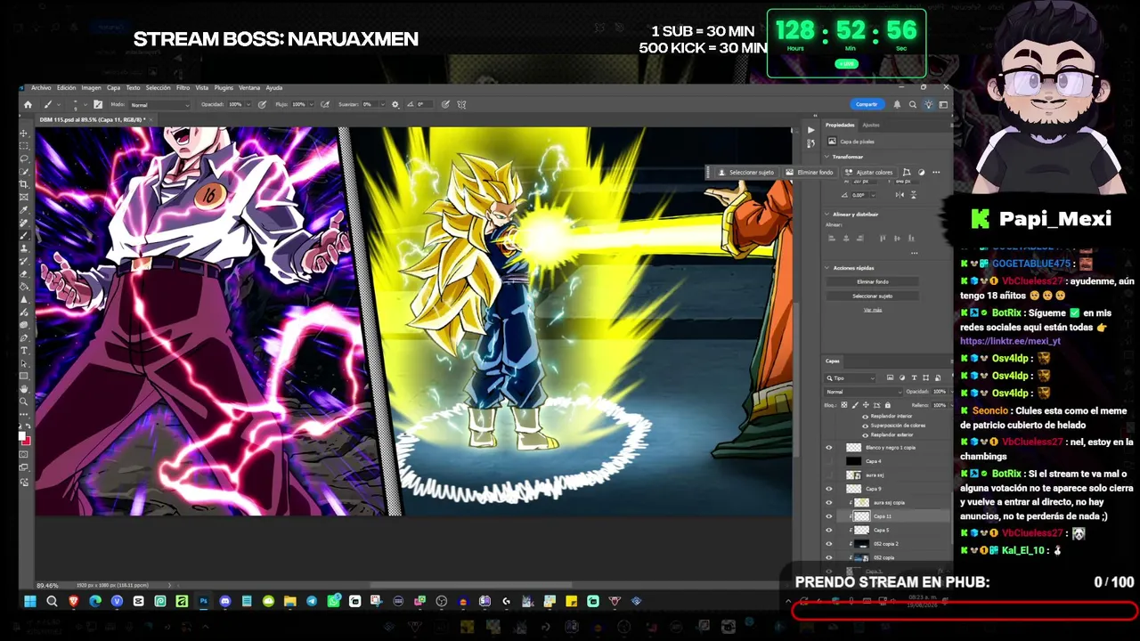This screenshot has height=641, width=1140.
Task: Open the linktr.ee/mexi_yt link in chat
Action: click(1010, 341)
